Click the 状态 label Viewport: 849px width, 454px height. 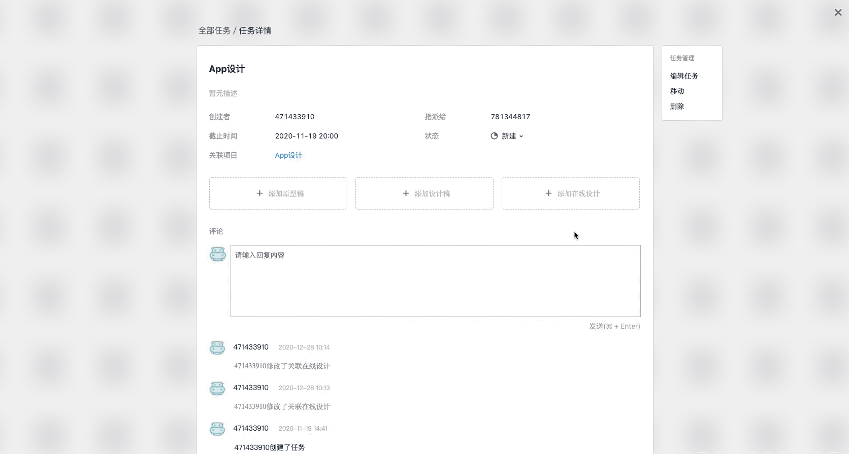pos(432,136)
